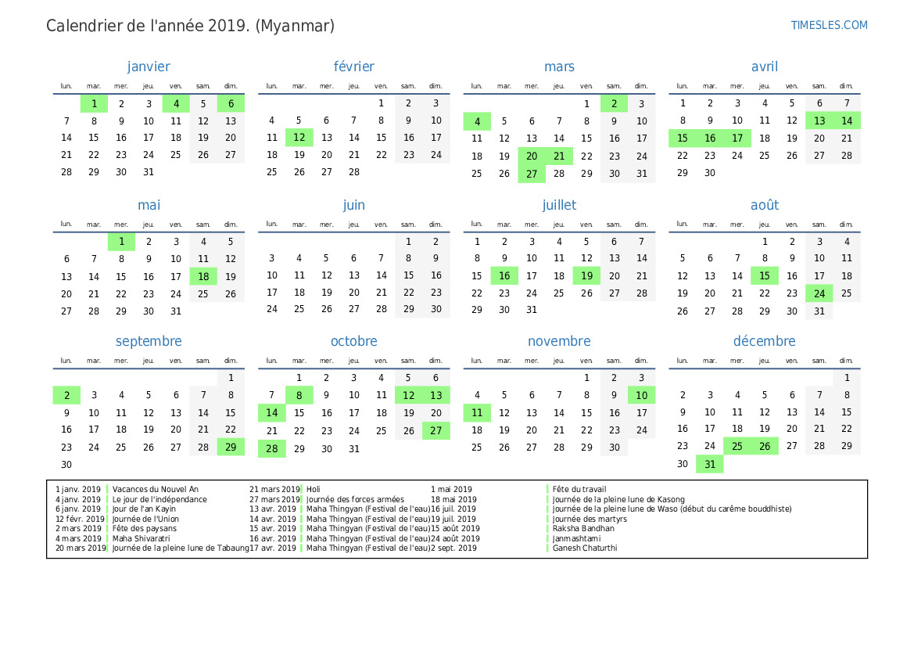Screen dimensions: 914x647
Task: Select highlighted December 31 cell
Action: 710,464
